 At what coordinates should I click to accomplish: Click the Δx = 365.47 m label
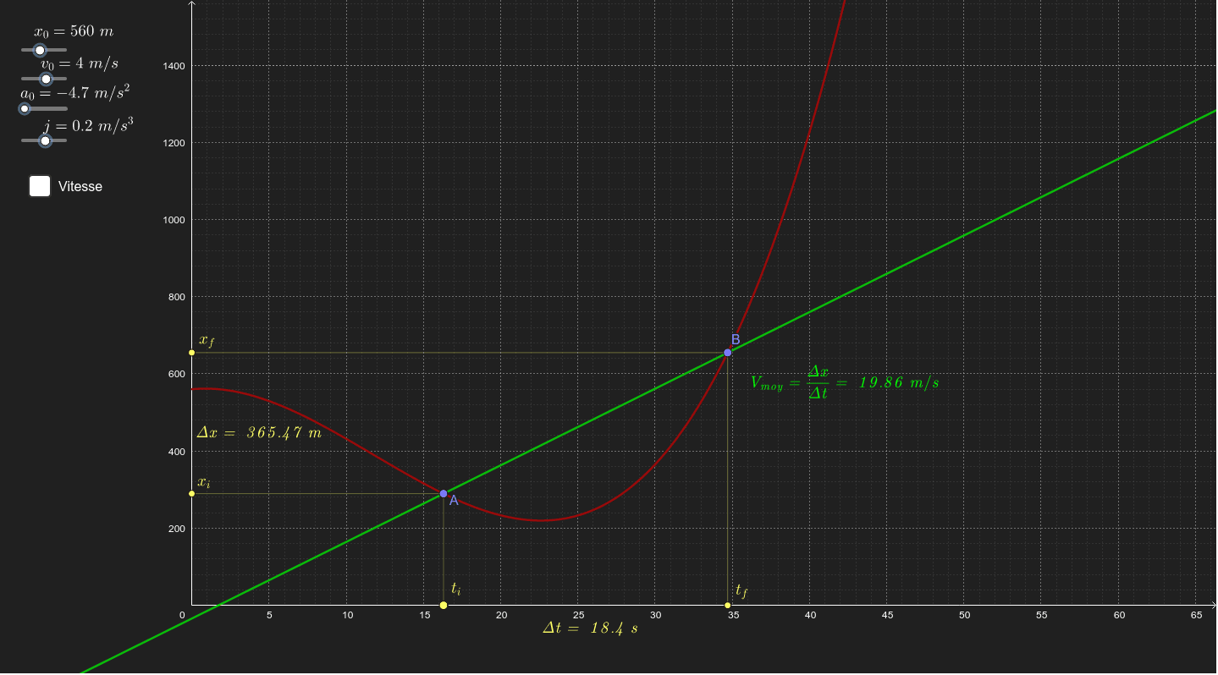pos(259,432)
